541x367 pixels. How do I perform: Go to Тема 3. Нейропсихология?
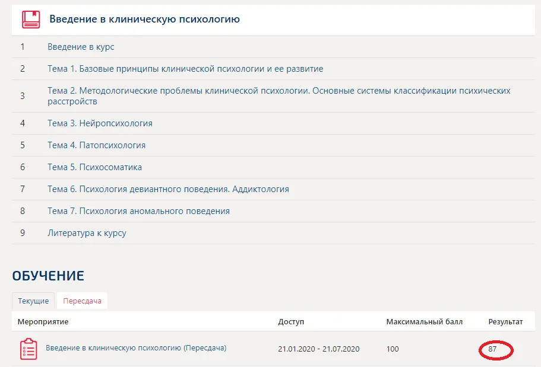coord(100,123)
